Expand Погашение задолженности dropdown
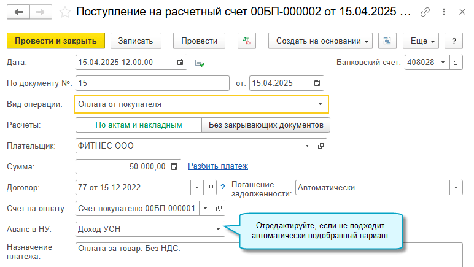Viewport: 474px width, 267px height. (456, 188)
